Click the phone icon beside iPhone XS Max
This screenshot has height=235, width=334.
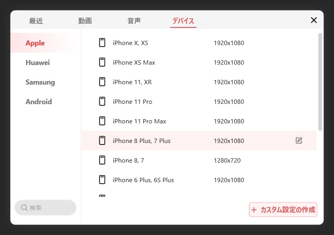[102, 62]
